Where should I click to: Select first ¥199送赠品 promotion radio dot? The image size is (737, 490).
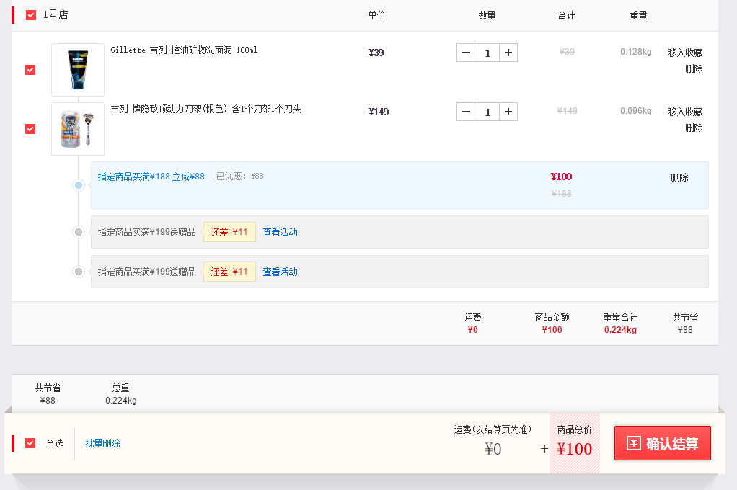pyautogui.click(x=79, y=232)
